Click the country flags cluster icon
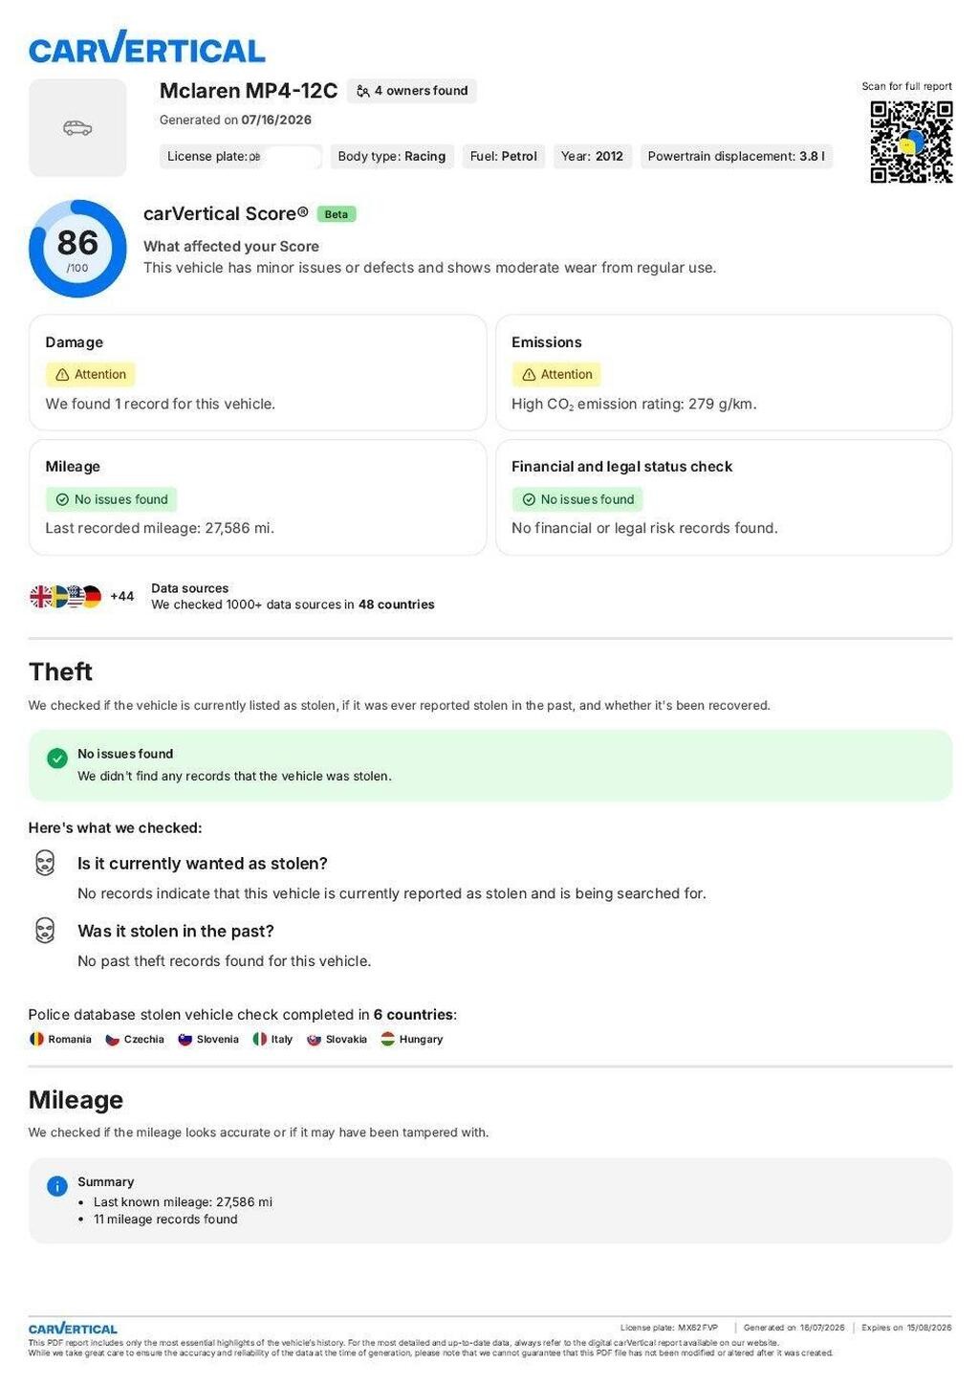Image resolution: width=979 pixels, height=1385 pixels. (65, 597)
